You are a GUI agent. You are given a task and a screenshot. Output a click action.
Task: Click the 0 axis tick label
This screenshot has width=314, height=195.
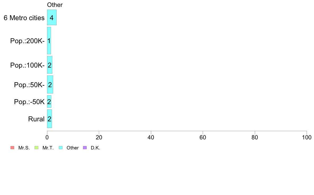(47, 138)
